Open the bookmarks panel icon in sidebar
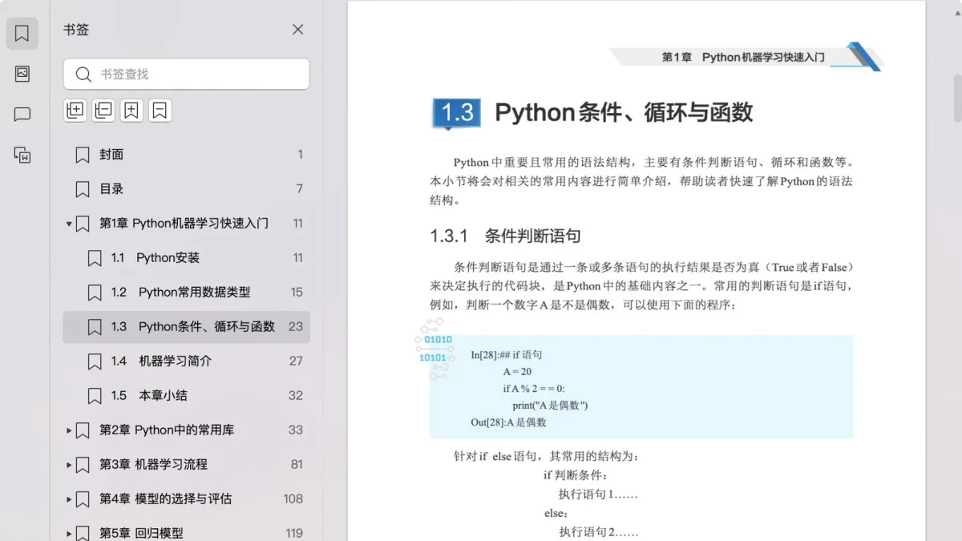 [22, 34]
